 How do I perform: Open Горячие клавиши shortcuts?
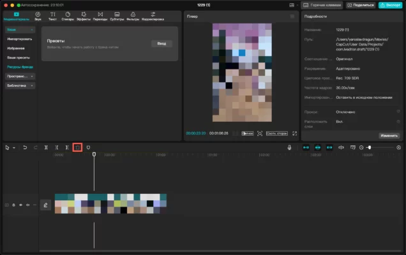coord(322,5)
